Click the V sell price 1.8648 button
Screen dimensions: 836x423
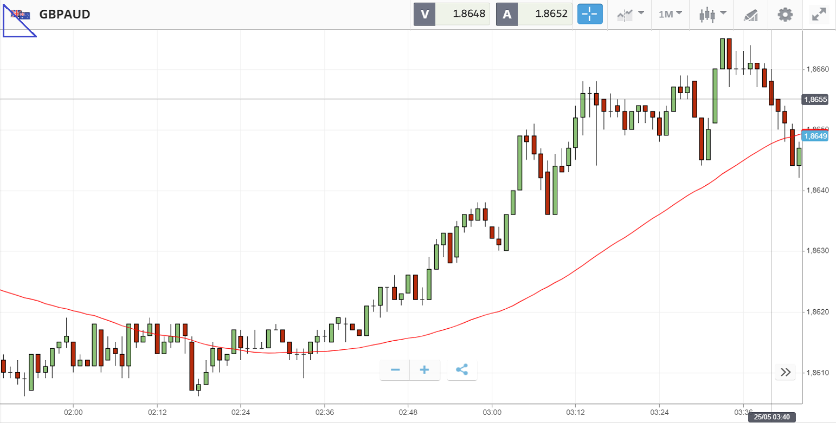pos(452,14)
